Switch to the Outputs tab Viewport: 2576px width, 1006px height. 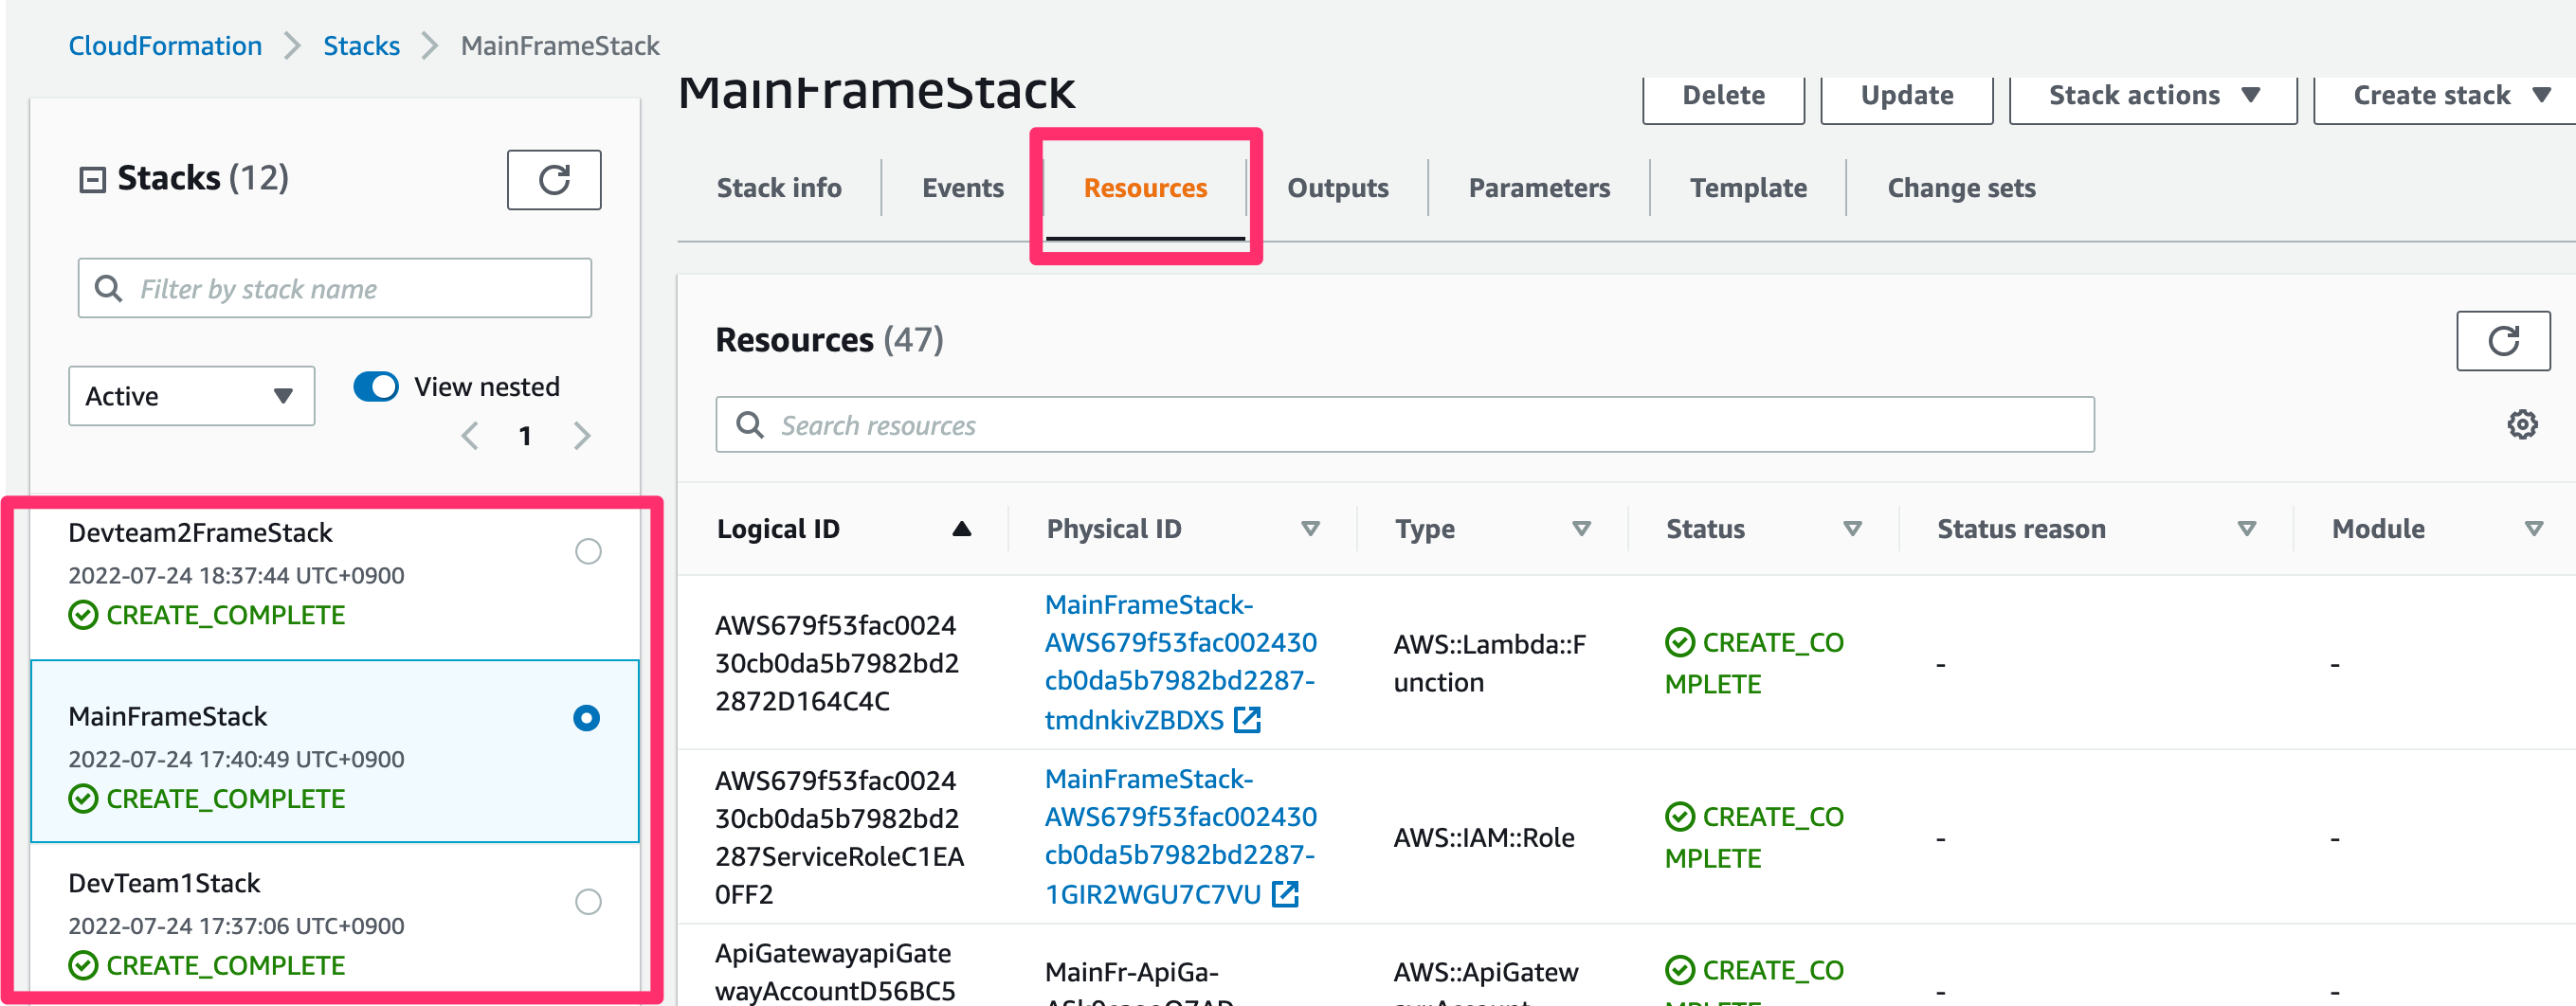click(1337, 188)
